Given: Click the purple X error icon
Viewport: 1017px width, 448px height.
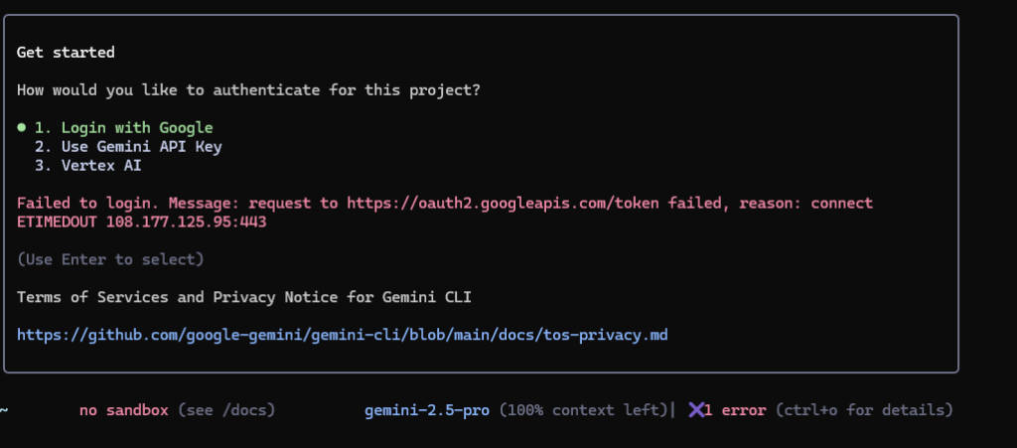Looking at the screenshot, I should (x=696, y=409).
